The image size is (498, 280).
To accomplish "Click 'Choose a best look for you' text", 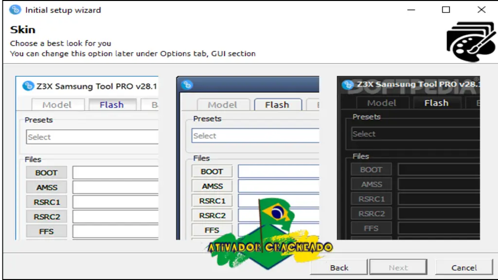I will pyautogui.click(x=60, y=43).
